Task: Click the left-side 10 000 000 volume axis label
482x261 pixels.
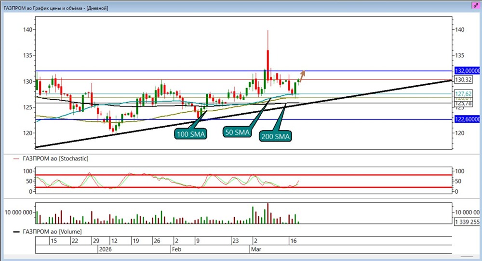Action: click(18, 212)
